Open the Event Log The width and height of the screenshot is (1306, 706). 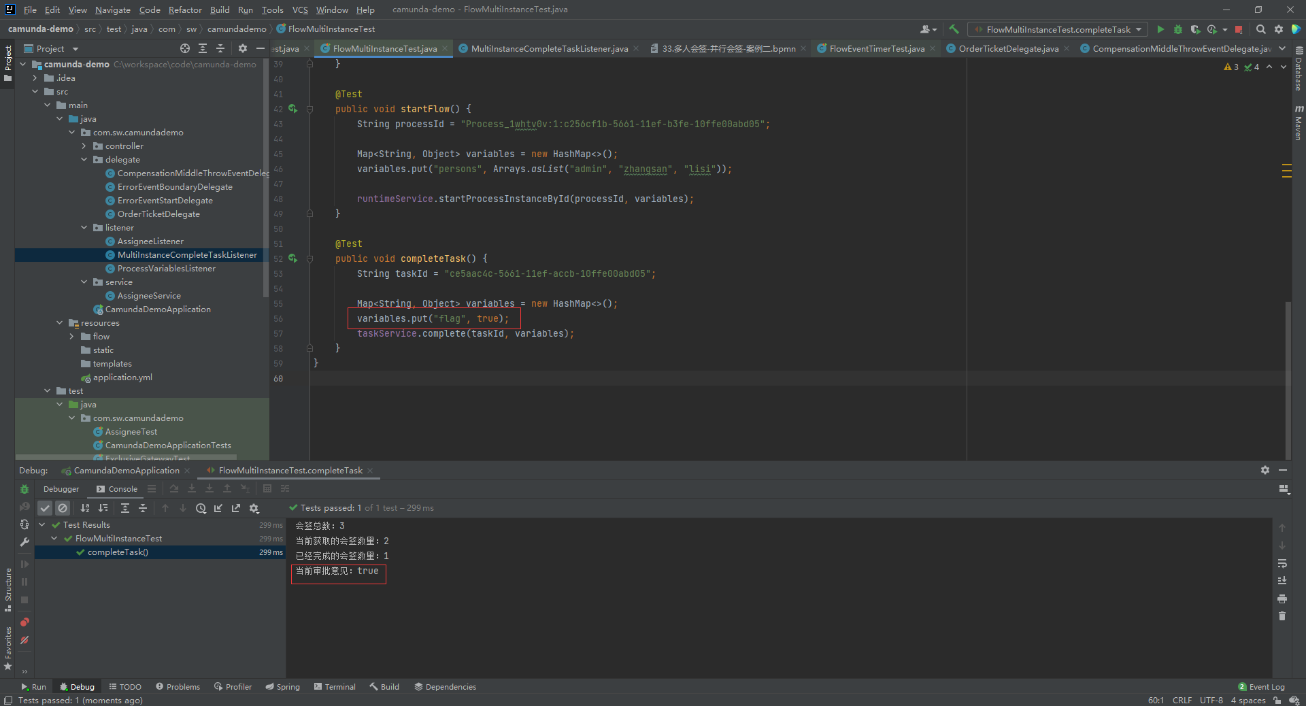click(1261, 687)
